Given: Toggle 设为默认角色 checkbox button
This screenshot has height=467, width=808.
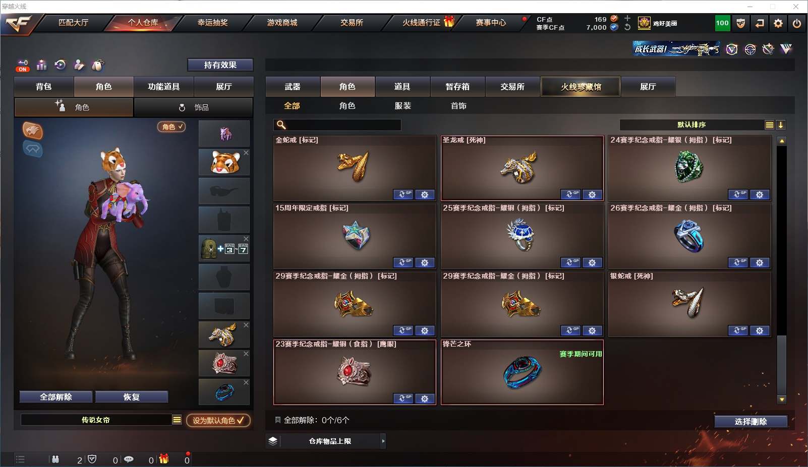Looking at the screenshot, I should click(x=218, y=420).
